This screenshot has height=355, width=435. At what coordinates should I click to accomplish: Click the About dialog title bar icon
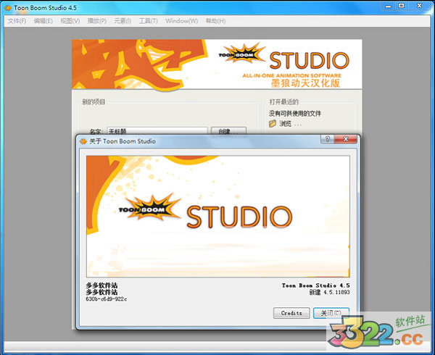pyautogui.click(x=83, y=141)
